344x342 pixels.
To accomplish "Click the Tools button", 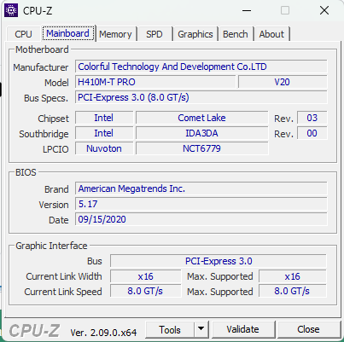I will pyautogui.click(x=170, y=330).
